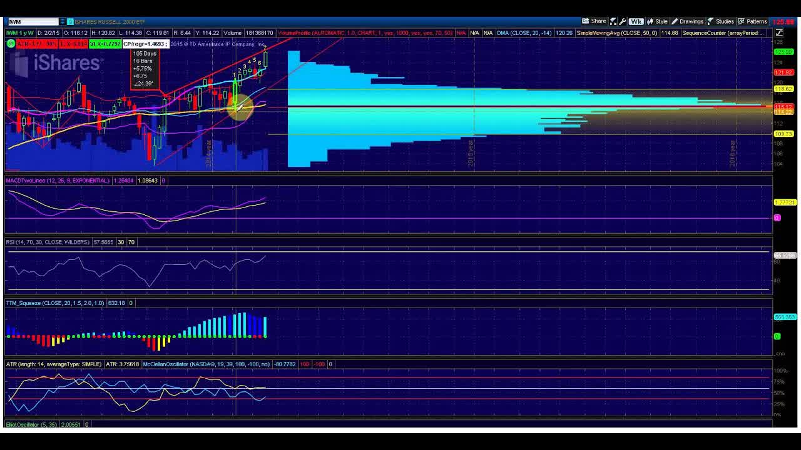801x450 pixels.
Task: Toggle the chart scale icon at top right
Action: (x=780, y=32)
